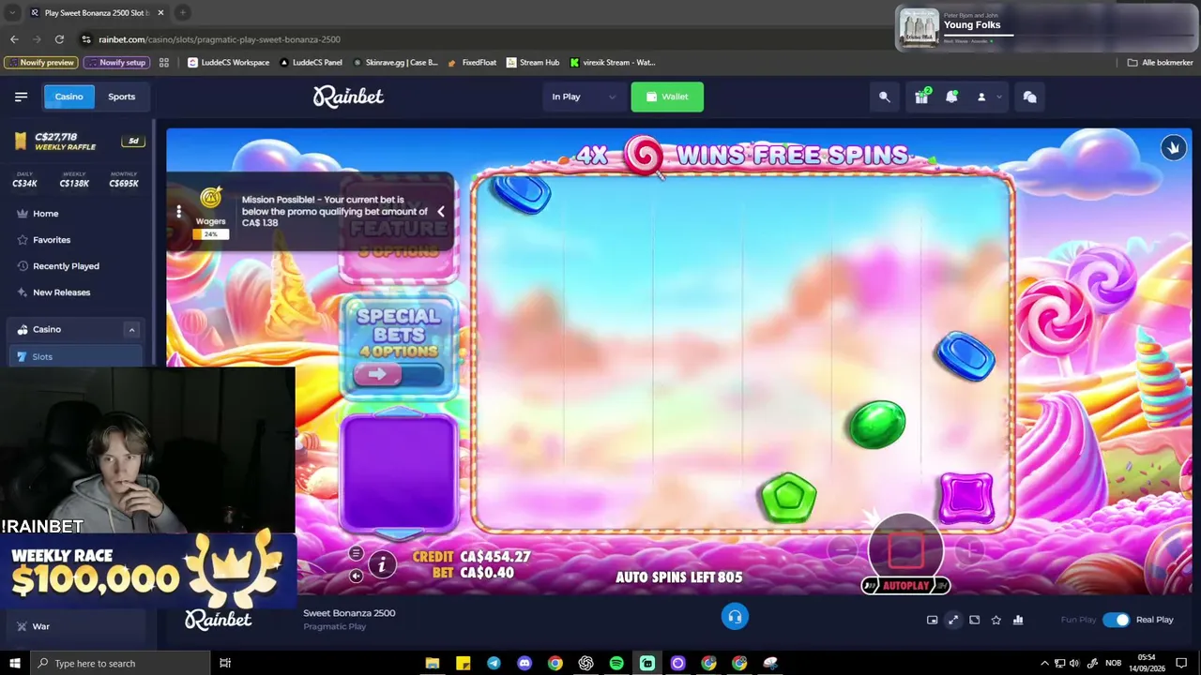
Task: Stop the auto spin
Action: coord(905,549)
